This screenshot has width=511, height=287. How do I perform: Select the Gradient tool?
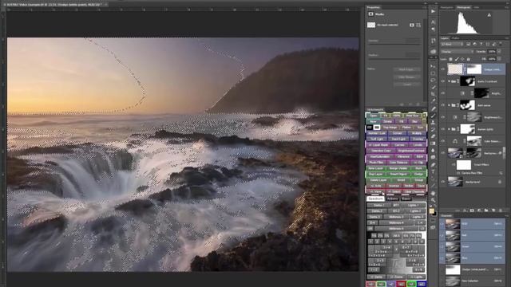(433, 143)
